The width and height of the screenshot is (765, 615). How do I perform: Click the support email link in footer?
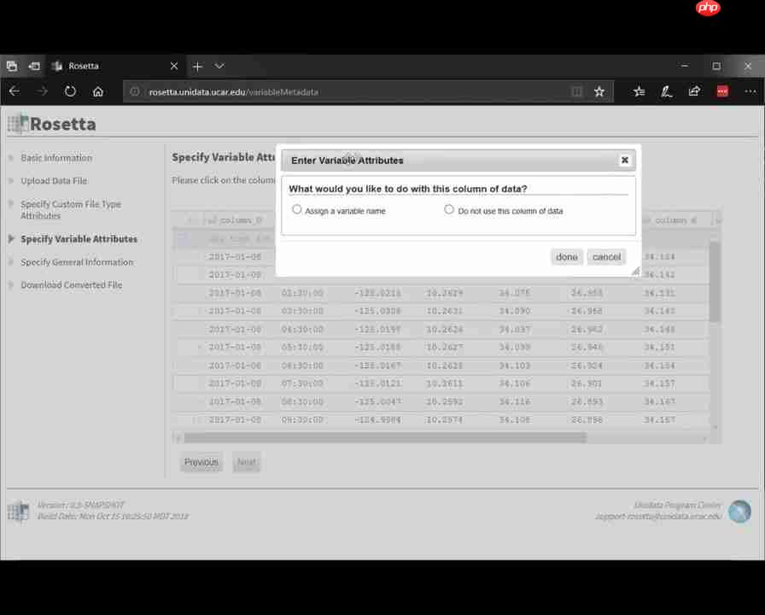658,516
